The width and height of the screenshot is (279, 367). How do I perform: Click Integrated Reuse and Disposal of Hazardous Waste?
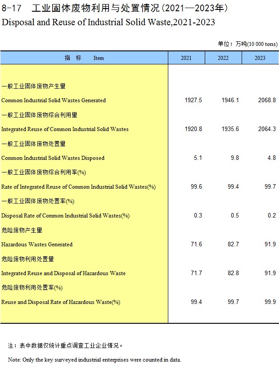[x=63, y=273]
